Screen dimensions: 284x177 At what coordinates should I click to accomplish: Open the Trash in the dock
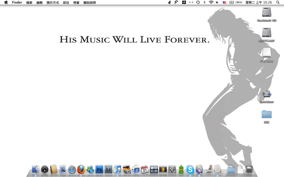[249, 169]
